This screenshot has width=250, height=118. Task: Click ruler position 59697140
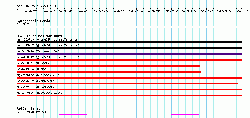(x=242, y=11)
